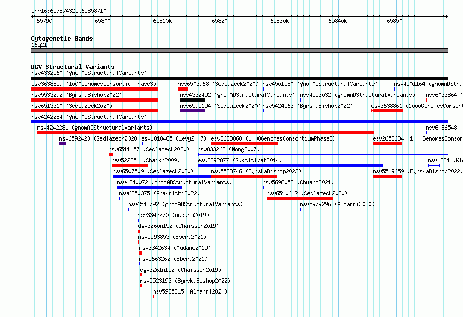Click the nsv6503968 Sedlazeck2020 label
Image resolution: width=463 pixels, height=317 pixels.
218,84
